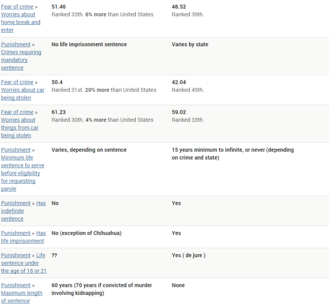
Task: Open 'Worries about things from car being stolen'
Action: click(x=19, y=128)
